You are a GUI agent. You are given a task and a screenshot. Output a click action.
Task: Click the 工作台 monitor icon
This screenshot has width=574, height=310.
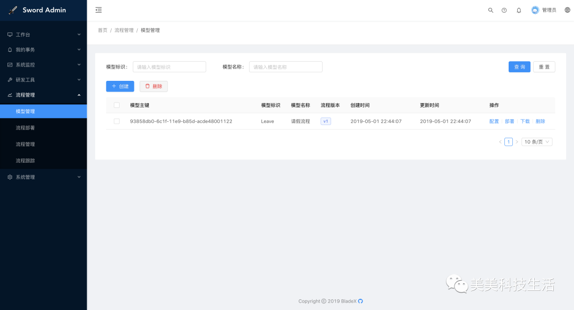coord(10,34)
